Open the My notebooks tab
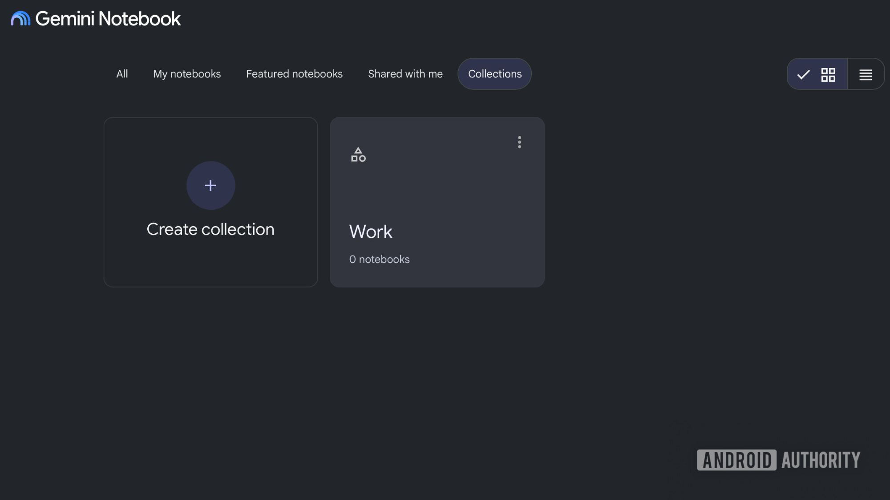The image size is (890, 500). [187, 74]
